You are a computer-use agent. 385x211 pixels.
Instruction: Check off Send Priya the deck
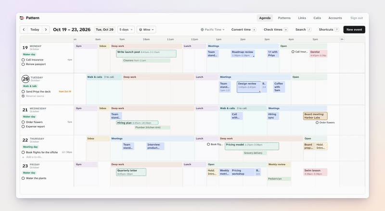(x=23, y=91)
